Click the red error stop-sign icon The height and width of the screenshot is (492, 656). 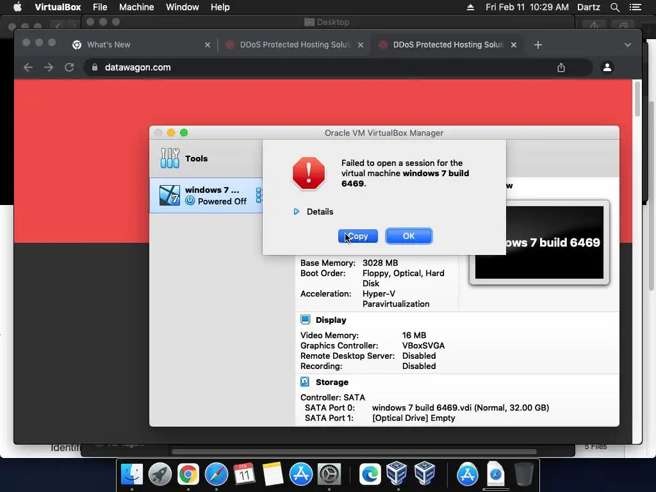pos(309,173)
